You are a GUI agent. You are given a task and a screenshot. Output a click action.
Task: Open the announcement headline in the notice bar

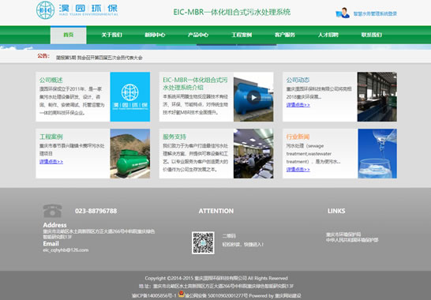coord(99,58)
